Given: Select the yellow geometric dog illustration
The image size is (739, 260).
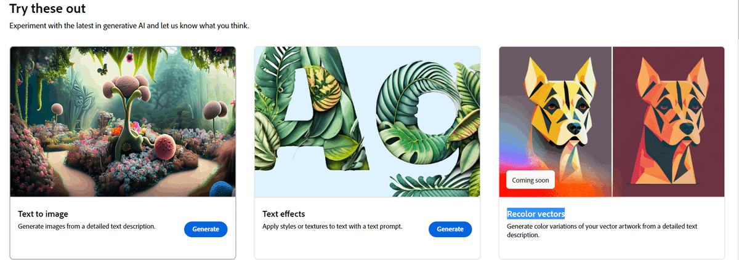Looking at the screenshot, I should pos(555,122).
